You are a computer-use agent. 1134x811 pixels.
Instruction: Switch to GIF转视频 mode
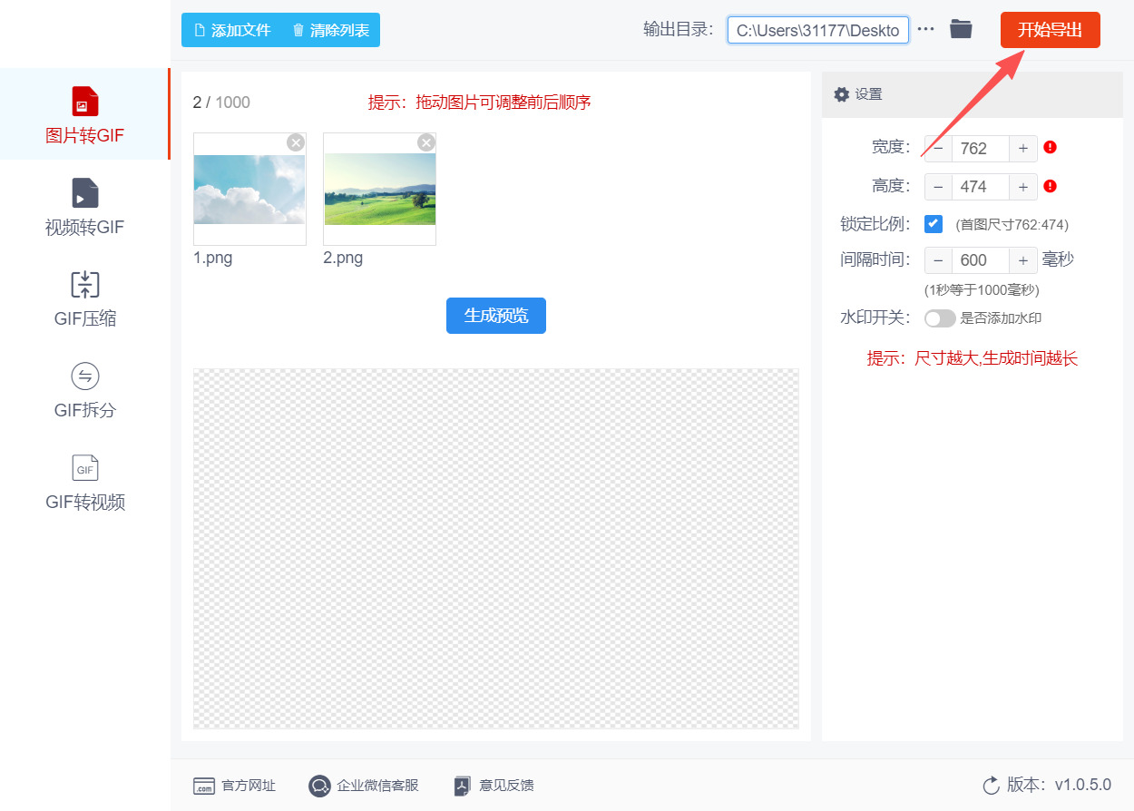coord(83,484)
